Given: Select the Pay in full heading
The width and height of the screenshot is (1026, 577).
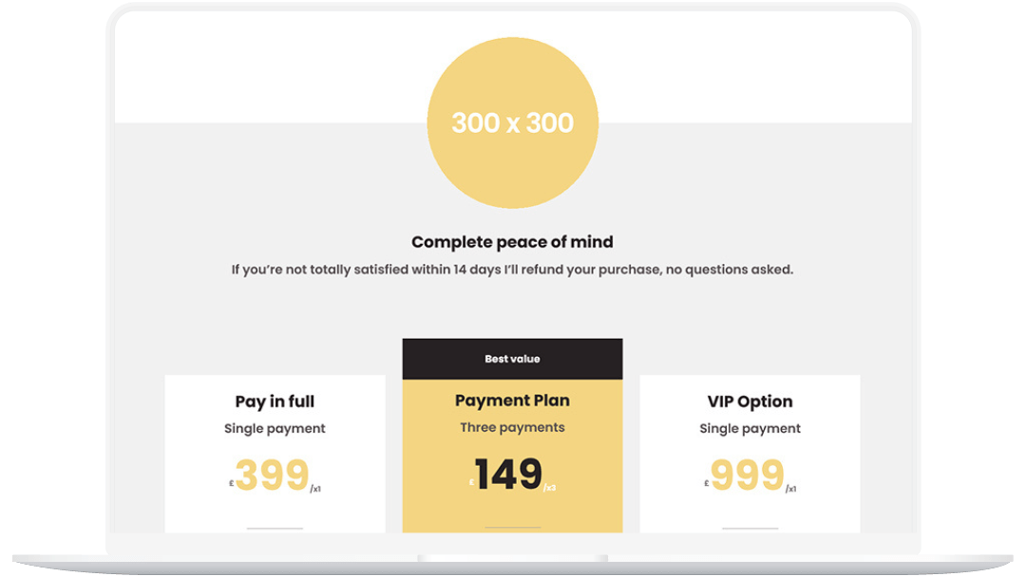Looking at the screenshot, I should [275, 401].
